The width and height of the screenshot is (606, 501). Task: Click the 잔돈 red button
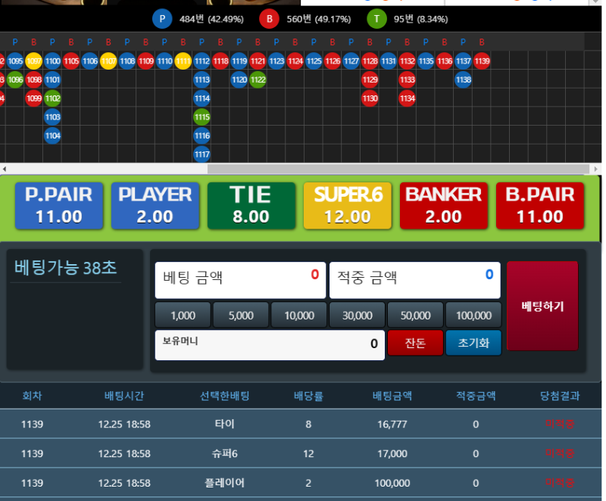tap(415, 343)
